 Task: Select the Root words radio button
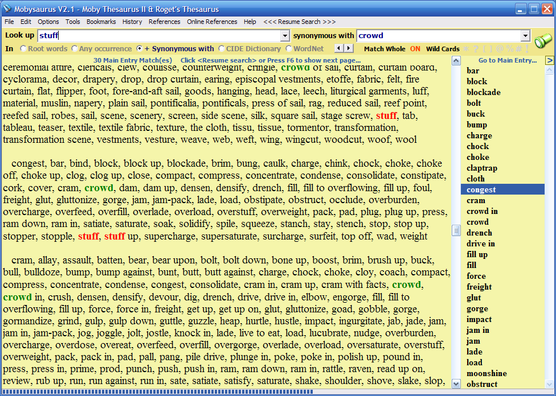click(x=23, y=48)
